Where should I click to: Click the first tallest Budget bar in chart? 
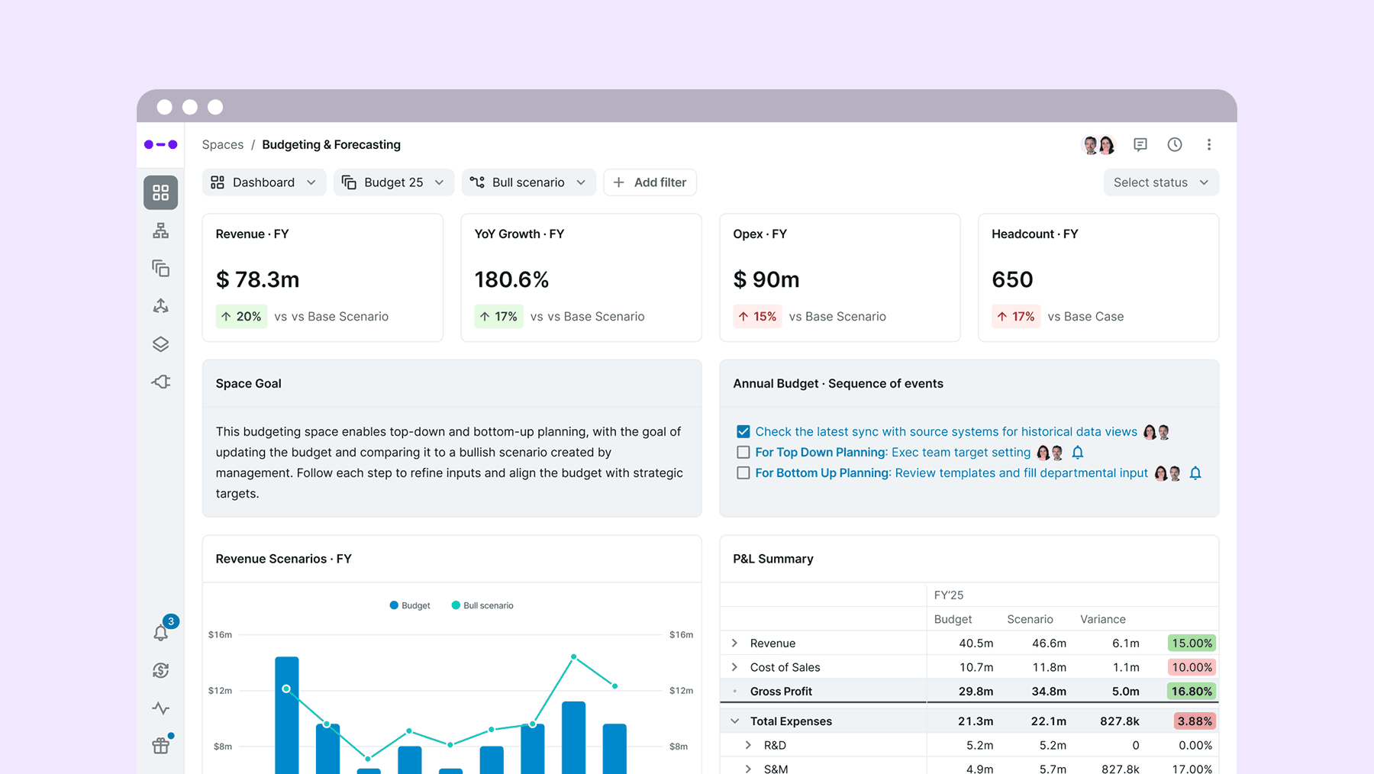coord(287,715)
